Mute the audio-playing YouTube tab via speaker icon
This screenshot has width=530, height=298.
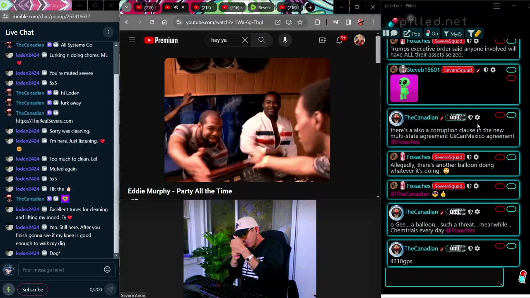pos(176,7)
